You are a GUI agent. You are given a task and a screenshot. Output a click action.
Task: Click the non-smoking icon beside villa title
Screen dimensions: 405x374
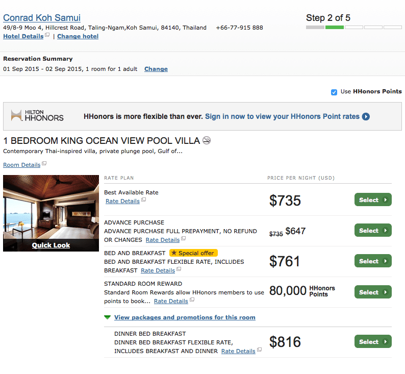click(207, 140)
